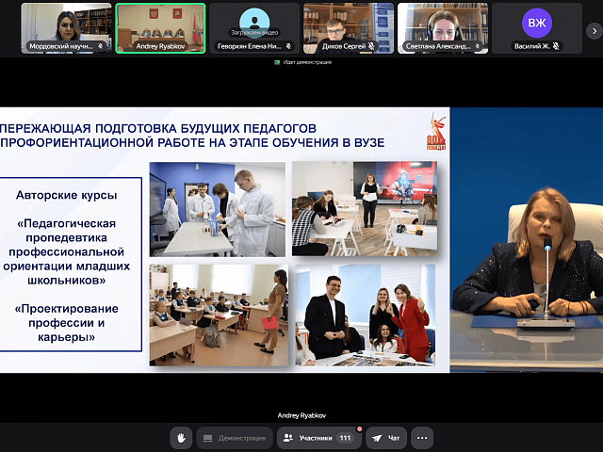This screenshot has height=452, width=603.
Task: Click muted mic icon on Мордовский научный tile
Action: point(101,45)
